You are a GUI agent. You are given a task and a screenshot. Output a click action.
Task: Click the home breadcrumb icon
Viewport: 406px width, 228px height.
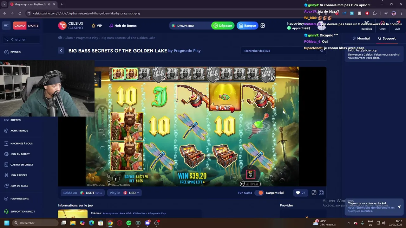[60, 38]
